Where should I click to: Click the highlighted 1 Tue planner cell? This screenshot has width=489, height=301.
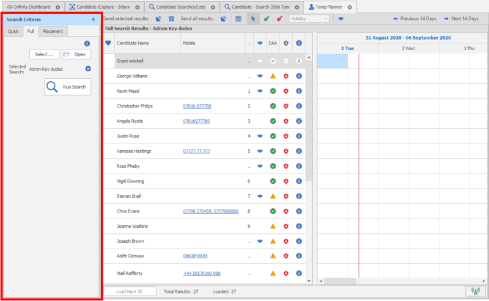coord(333,61)
